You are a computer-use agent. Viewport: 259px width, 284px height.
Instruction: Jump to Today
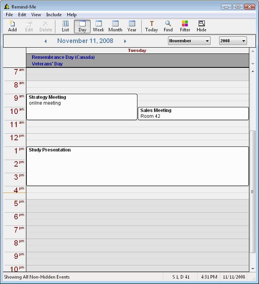(151, 26)
